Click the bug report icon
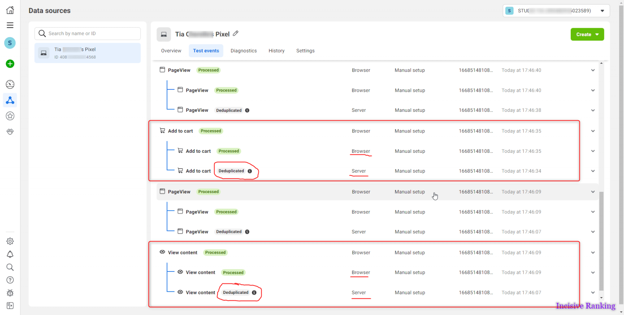624x315 pixels. 10,293
